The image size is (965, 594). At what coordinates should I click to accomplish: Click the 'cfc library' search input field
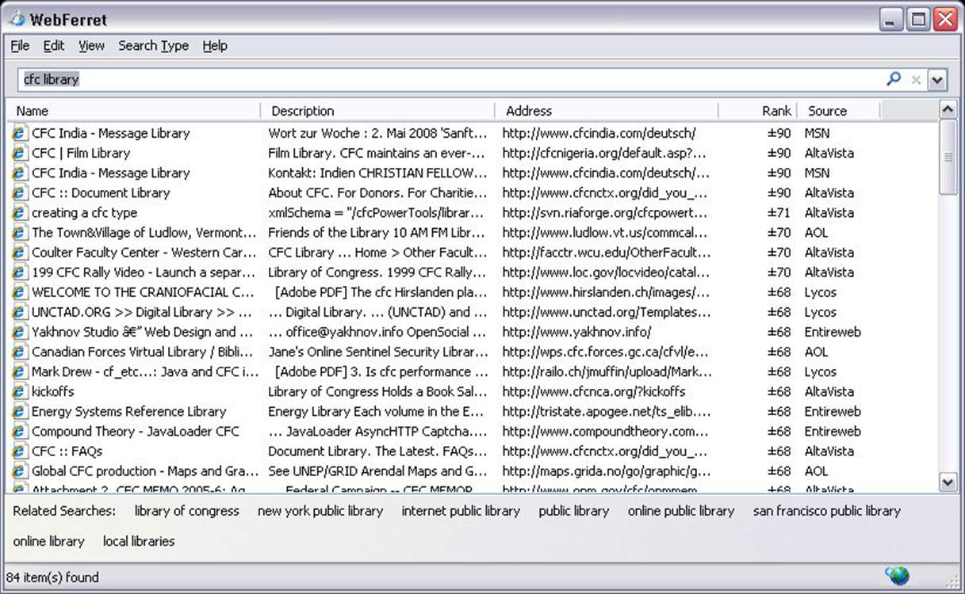450,79
